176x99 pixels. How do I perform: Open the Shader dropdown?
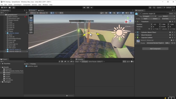[x=155, y=43]
